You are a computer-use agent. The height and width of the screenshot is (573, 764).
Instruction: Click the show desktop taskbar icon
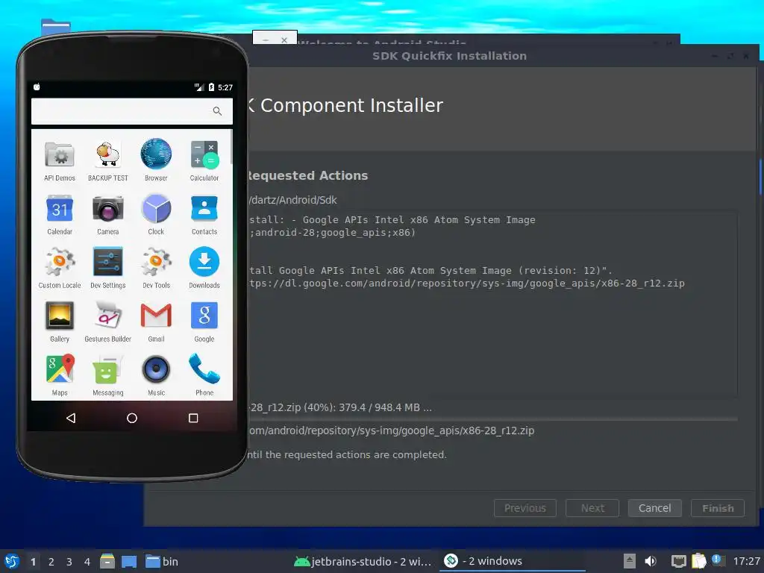point(129,562)
